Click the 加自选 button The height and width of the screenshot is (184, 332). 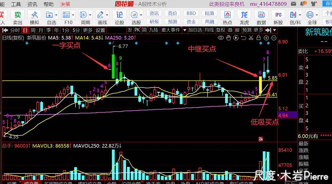(x=195, y=30)
